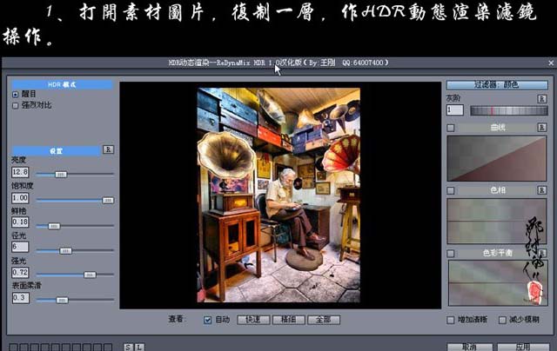Toggle the 自动 preview checkbox

[x=207, y=320]
